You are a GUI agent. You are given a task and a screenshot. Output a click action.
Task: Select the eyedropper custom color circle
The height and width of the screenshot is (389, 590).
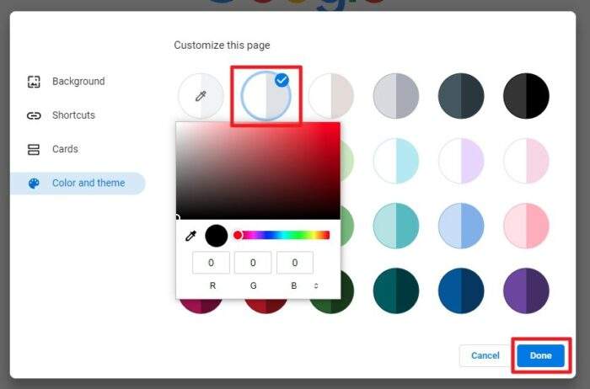201,96
